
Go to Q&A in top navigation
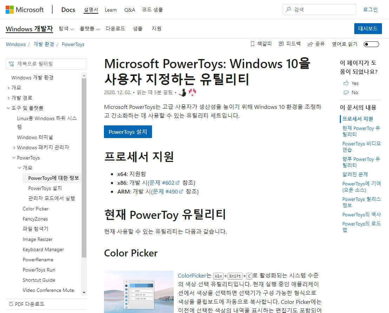click(130, 10)
